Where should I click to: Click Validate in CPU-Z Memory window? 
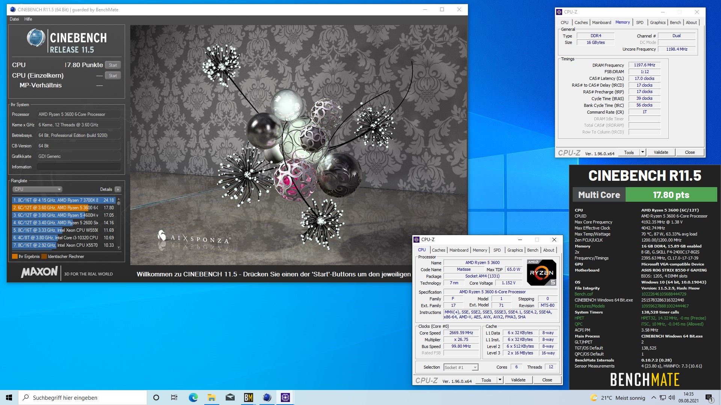click(x=661, y=153)
